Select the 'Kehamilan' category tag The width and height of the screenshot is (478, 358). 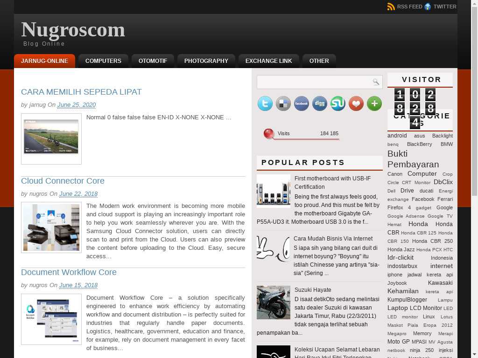(x=403, y=291)
